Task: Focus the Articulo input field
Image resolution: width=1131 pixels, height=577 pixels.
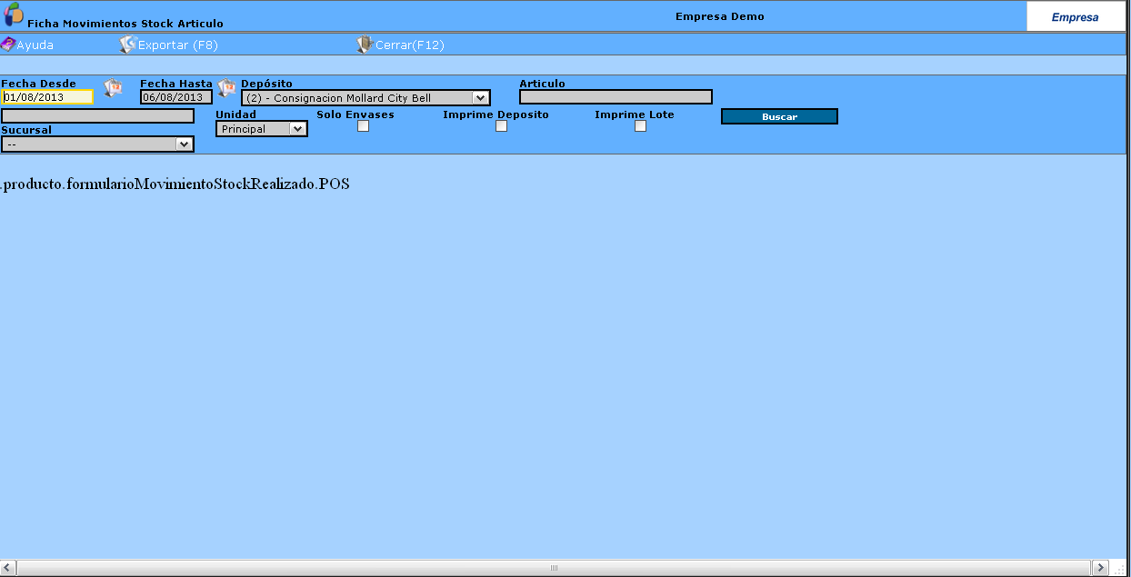Action: (616, 97)
